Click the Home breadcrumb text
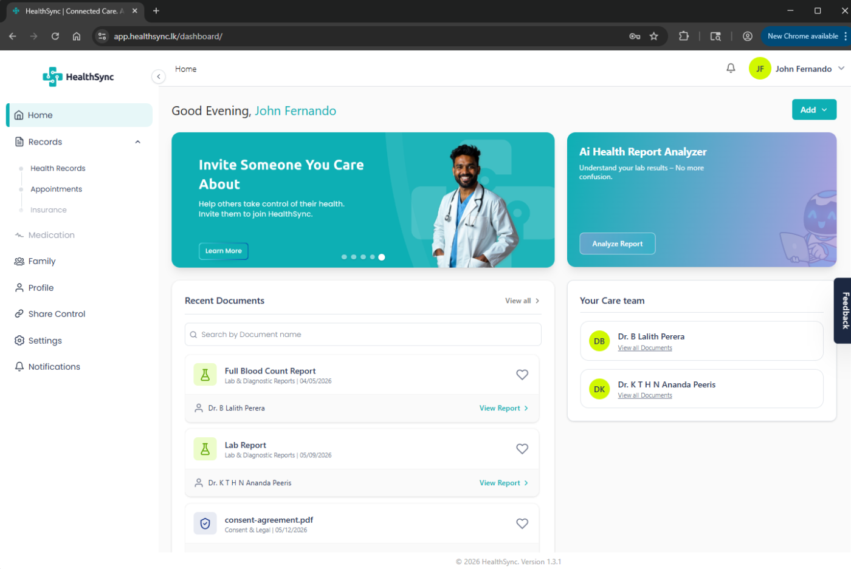The width and height of the screenshot is (851, 569). 185,69
